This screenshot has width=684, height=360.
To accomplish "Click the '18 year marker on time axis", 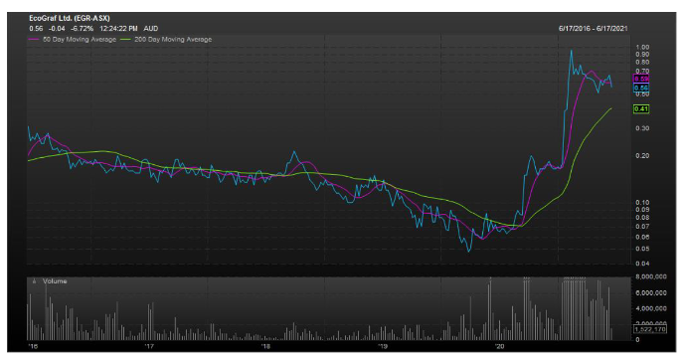I will coord(265,346).
